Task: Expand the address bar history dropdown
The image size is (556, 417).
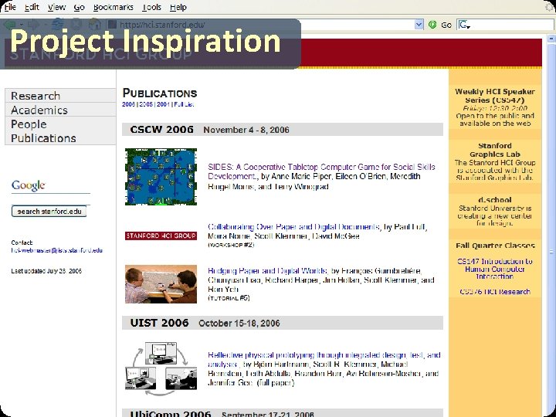Action: tap(419, 25)
